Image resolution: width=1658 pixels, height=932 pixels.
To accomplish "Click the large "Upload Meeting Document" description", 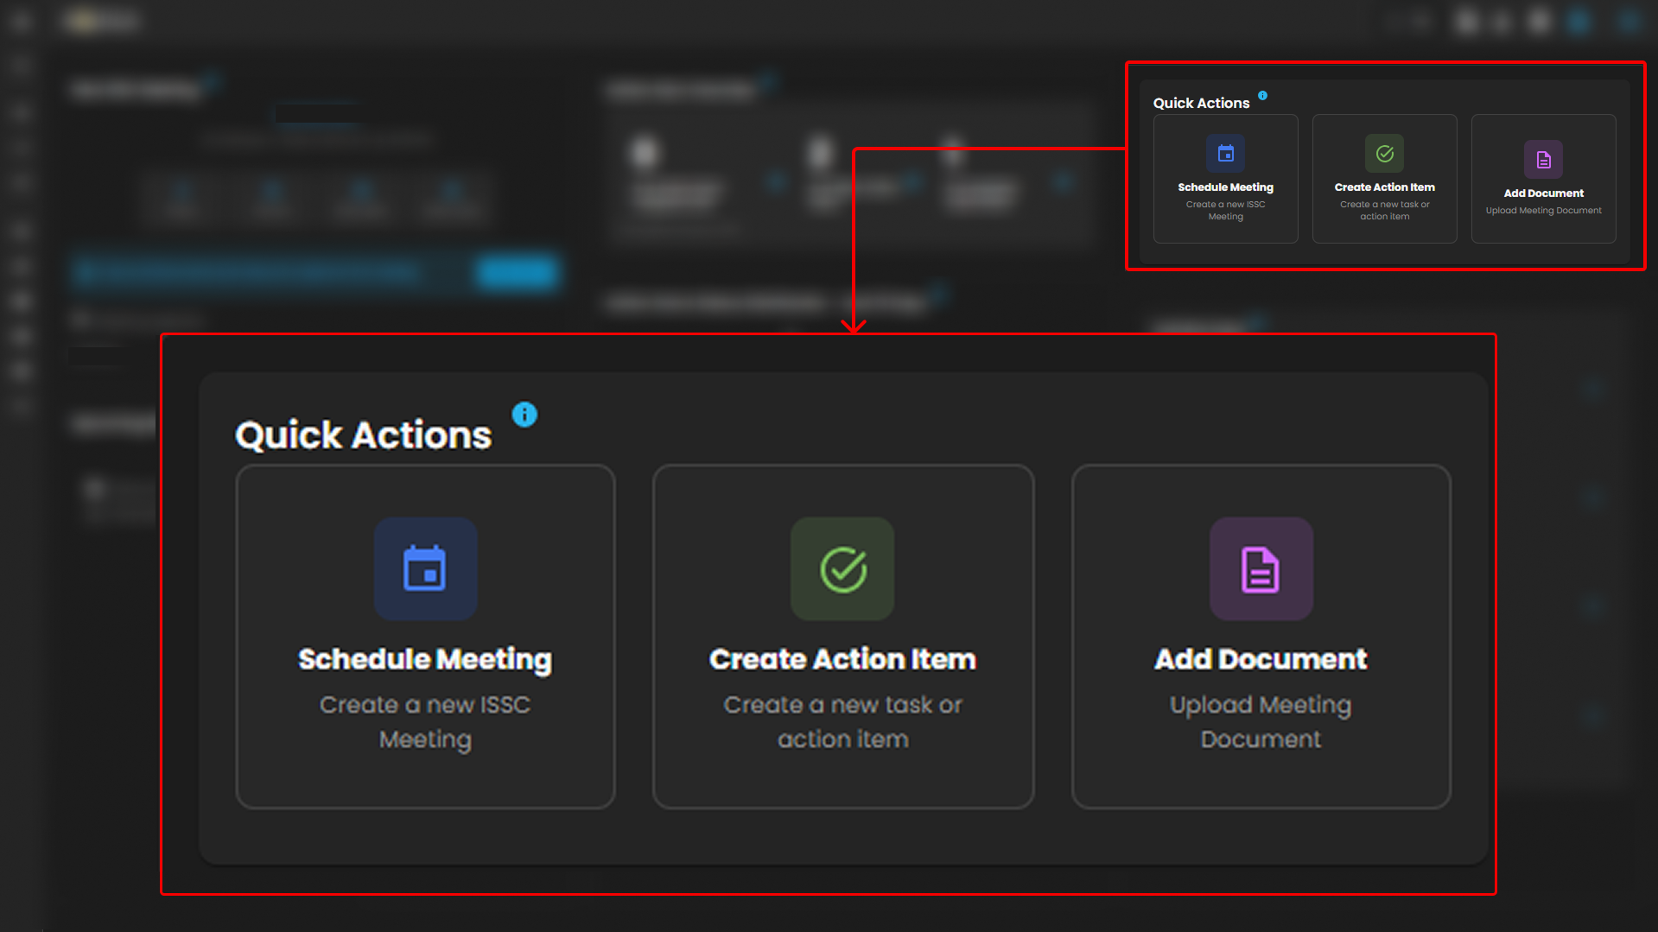I will pyautogui.click(x=1261, y=721).
